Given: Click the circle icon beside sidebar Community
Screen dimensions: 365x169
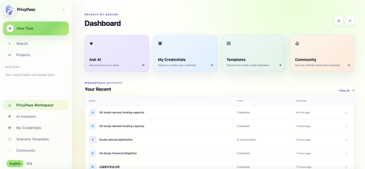Looking at the screenshot, I should (x=10, y=151).
